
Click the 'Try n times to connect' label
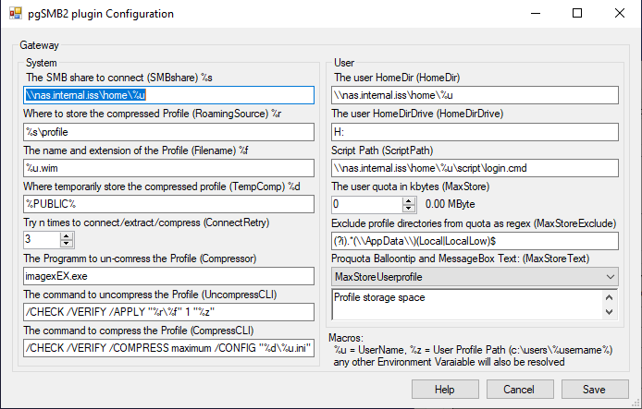(x=146, y=223)
